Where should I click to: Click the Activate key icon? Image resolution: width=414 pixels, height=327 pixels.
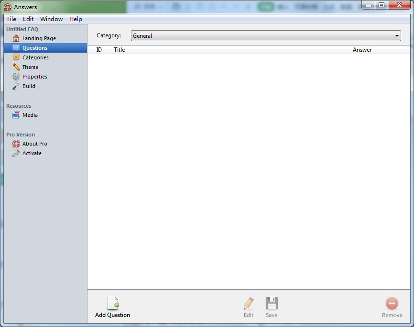tap(16, 153)
